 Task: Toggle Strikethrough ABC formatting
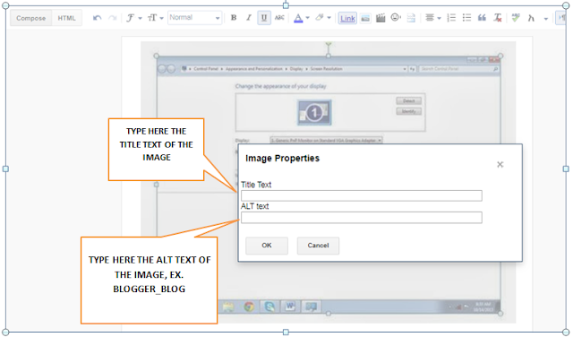(279, 18)
